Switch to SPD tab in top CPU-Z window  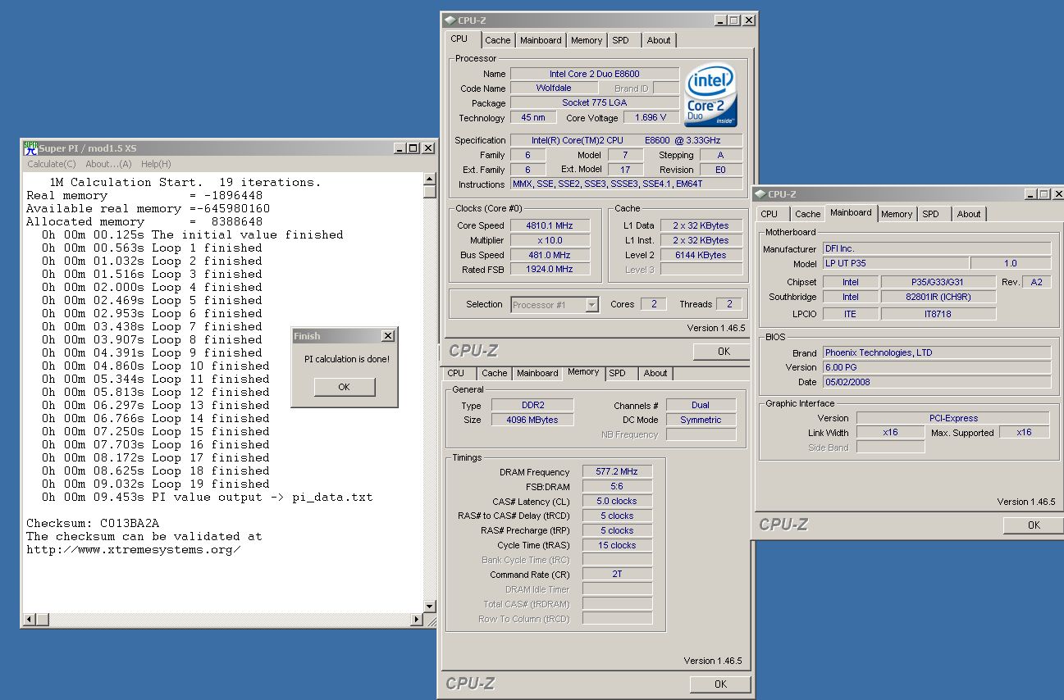click(621, 40)
